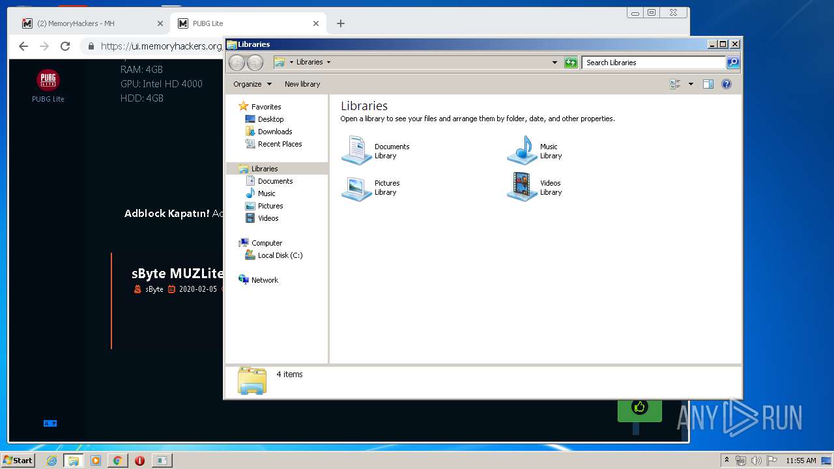Screen dimensions: 834x469
Task: Click New library in Explorer toolbar
Action: 302,84
